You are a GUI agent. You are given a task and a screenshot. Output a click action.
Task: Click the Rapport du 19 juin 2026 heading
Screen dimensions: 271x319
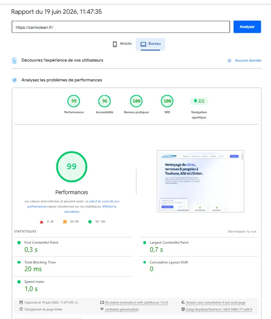tap(56, 12)
